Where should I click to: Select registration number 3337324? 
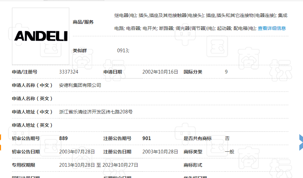[69, 72]
